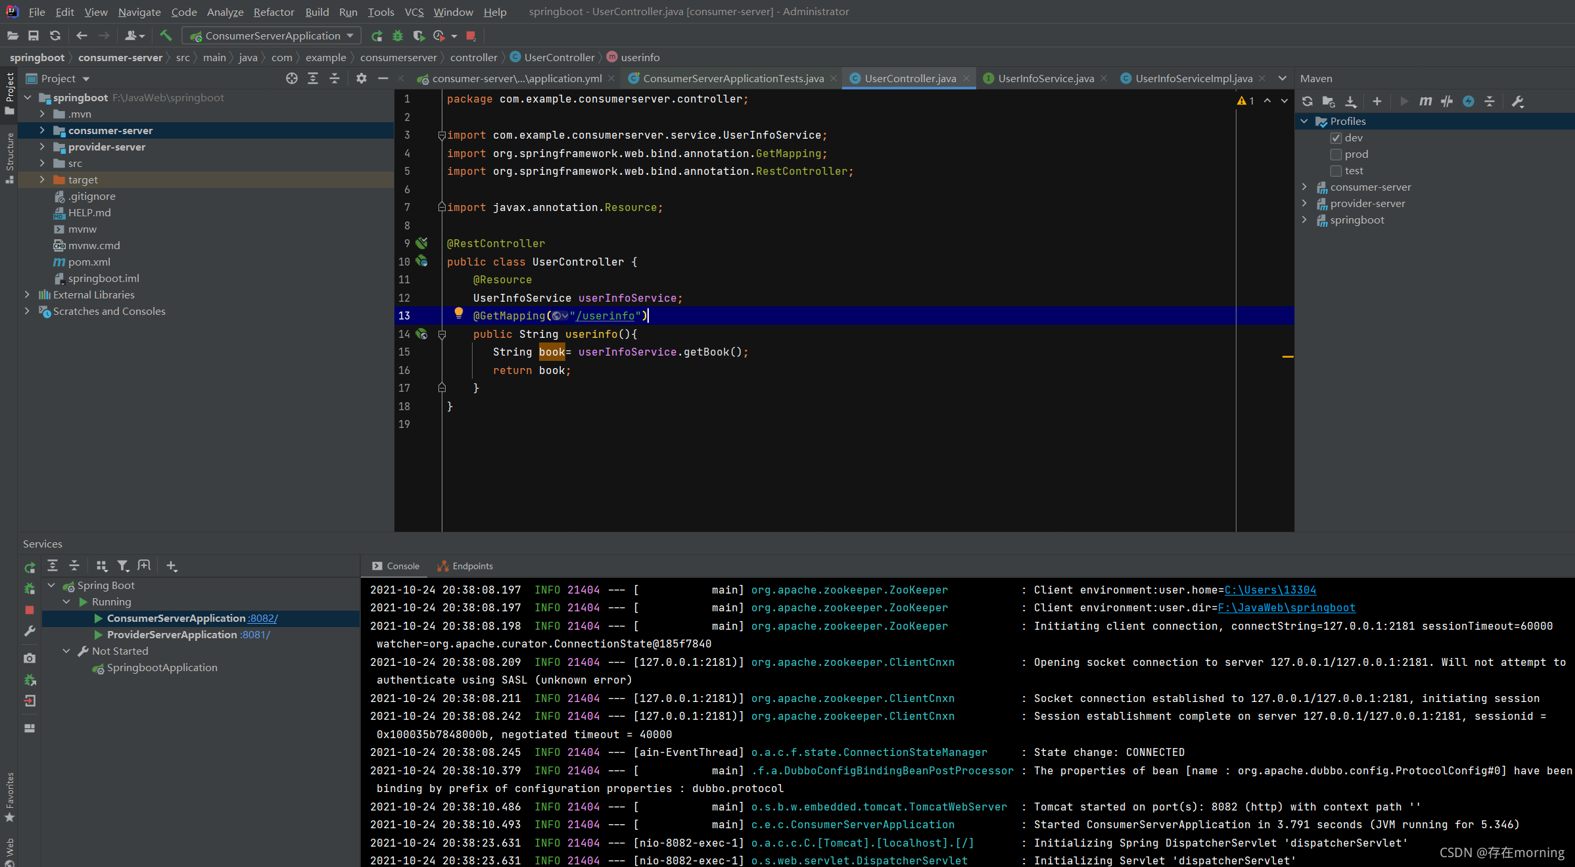Open the Refactor menu
Screen dimensions: 1575x867
(273, 12)
